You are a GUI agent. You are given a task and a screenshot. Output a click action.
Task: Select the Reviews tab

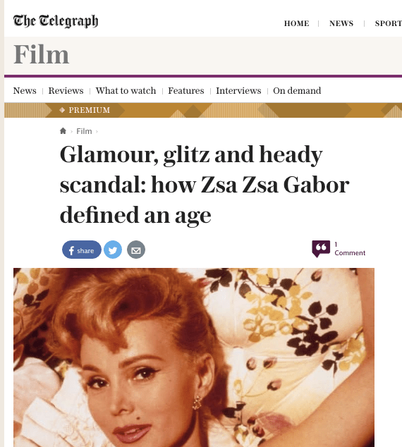[66, 91]
